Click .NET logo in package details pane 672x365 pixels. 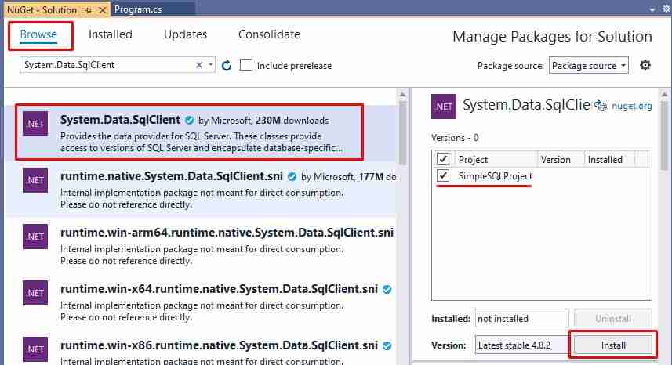point(444,107)
